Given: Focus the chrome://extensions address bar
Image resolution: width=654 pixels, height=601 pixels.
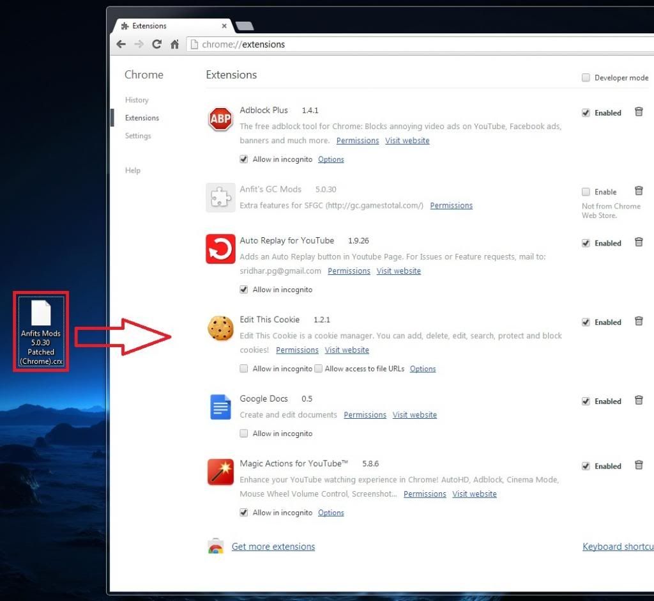Looking at the screenshot, I should [422, 44].
